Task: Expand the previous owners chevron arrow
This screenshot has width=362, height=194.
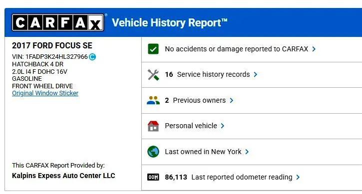Action: coord(231,100)
